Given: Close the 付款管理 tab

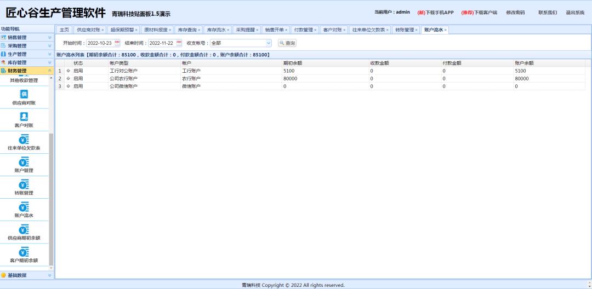Looking at the screenshot, I should 315,30.
